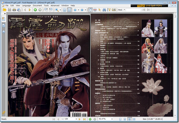Viewport: 179px width, 123px height.
Task: Click the attachments paperclip icon in sidebar
Action: click(3, 112)
